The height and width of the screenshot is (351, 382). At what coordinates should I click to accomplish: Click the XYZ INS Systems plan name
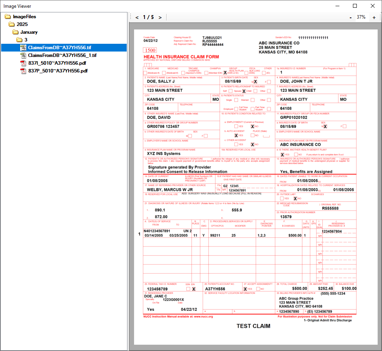click(163, 153)
